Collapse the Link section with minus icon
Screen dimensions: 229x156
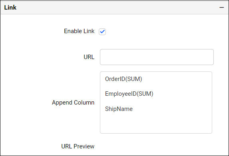coord(221,7)
